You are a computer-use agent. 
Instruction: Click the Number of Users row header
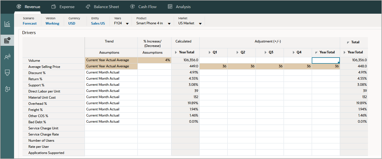(x=54, y=141)
